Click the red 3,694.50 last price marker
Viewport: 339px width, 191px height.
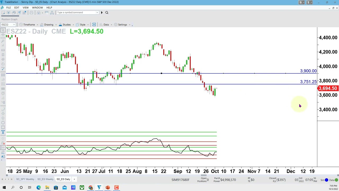(328, 88)
